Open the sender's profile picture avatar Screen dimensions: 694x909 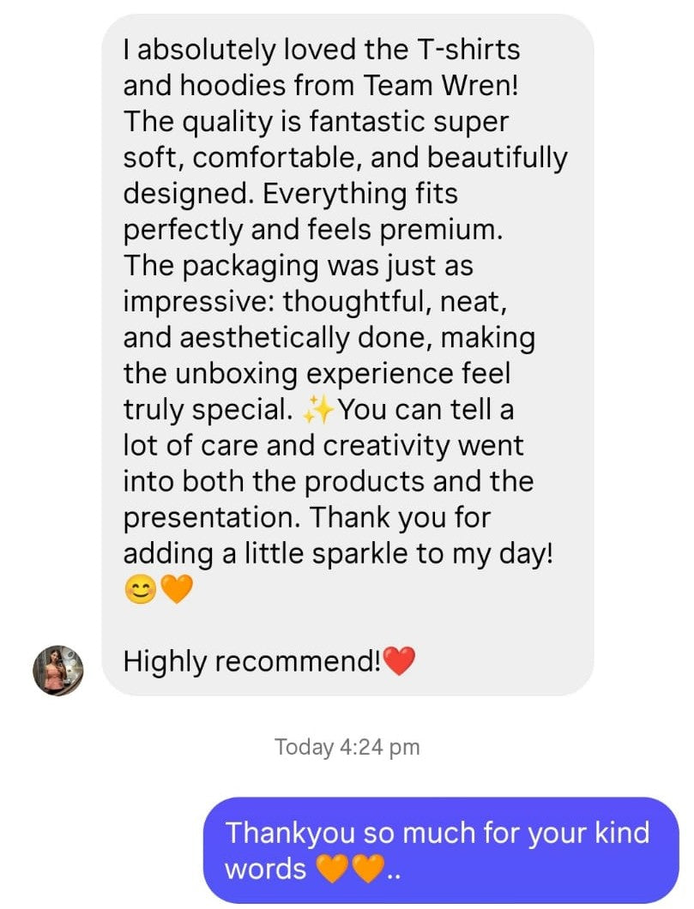58,670
